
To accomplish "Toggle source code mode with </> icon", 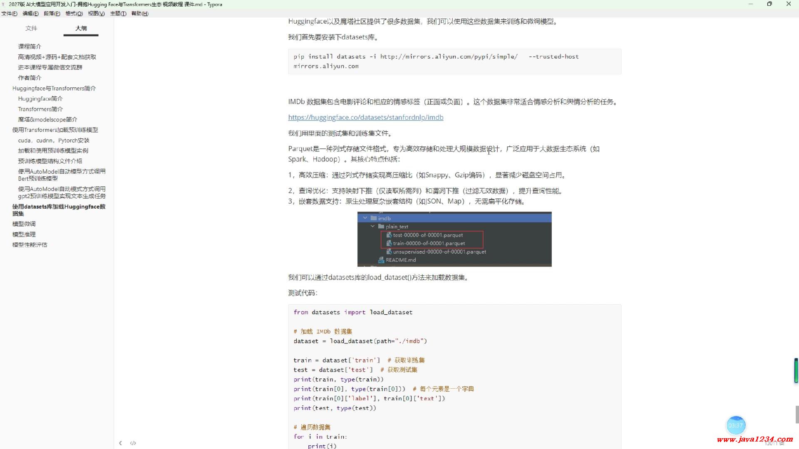I will coord(133,443).
